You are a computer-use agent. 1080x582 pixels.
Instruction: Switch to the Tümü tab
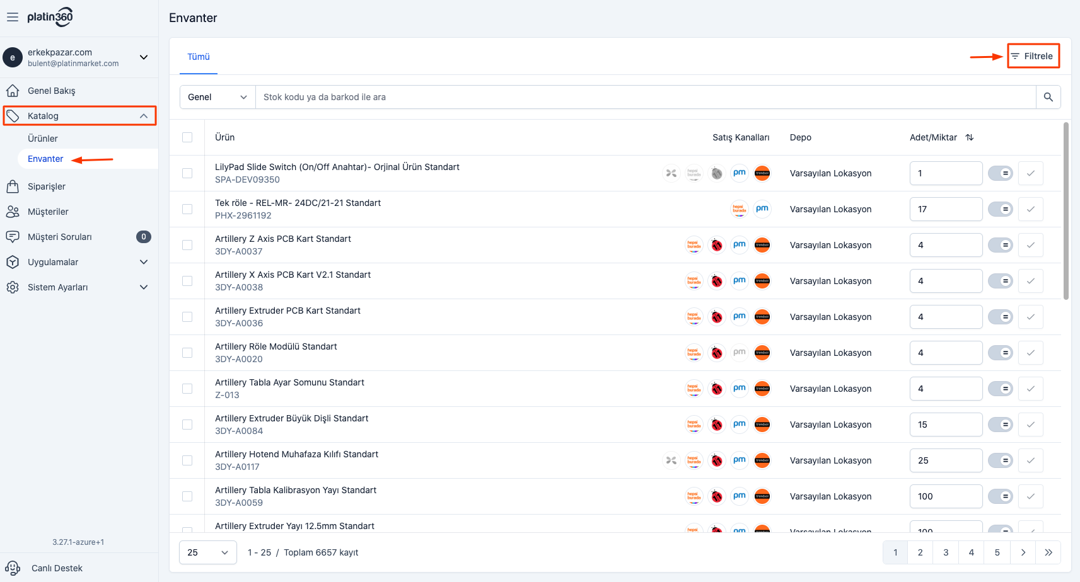pyautogui.click(x=199, y=57)
